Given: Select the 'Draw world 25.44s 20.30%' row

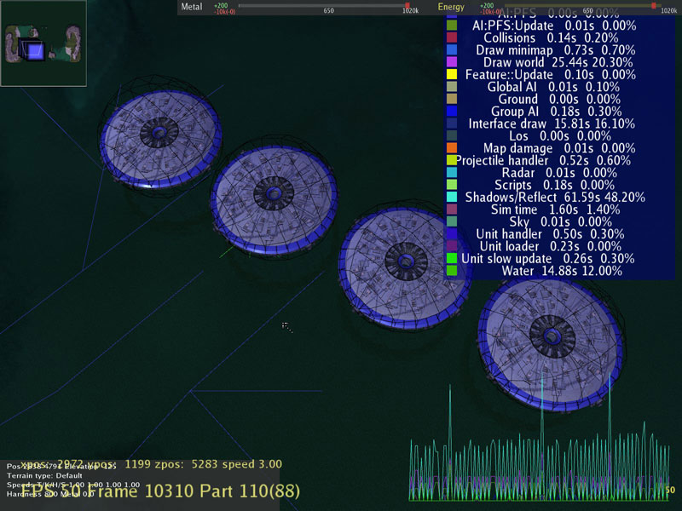Looking at the screenshot, I should [x=558, y=62].
